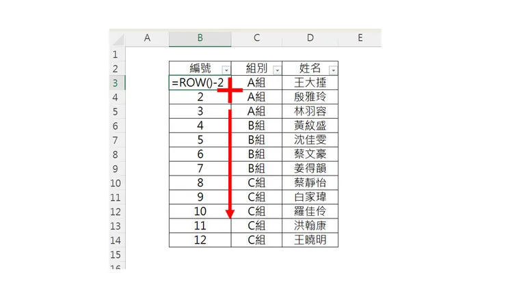
Task: Select the name cell 洪翰康
Action: (x=310, y=226)
